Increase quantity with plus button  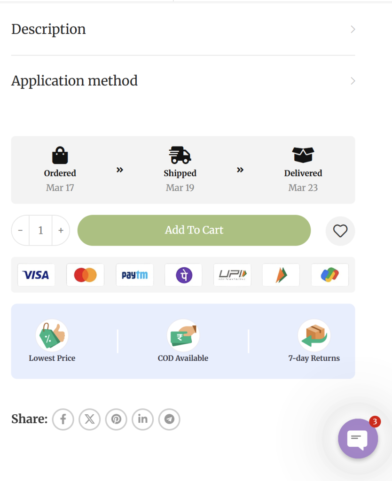(x=61, y=230)
